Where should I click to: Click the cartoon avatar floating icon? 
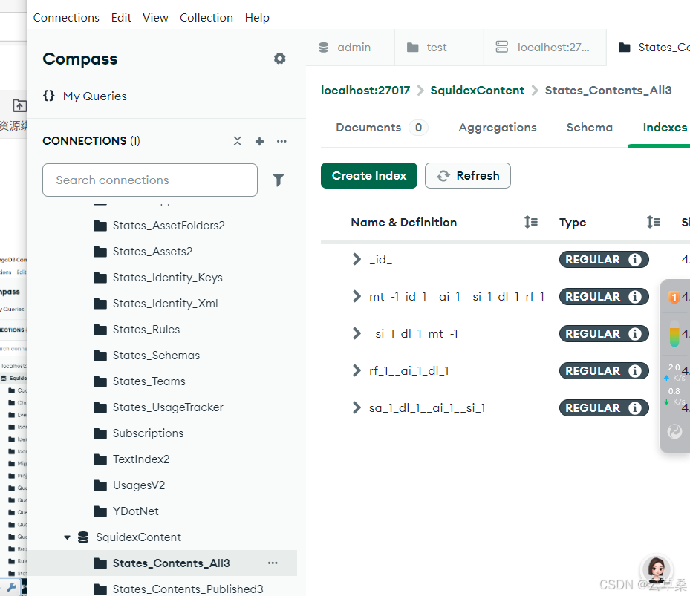656,569
